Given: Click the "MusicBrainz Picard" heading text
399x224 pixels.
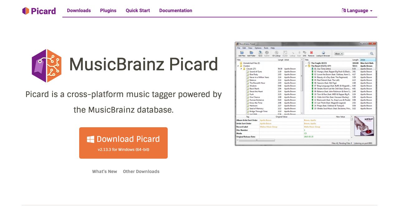Looking at the screenshot, I should (143, 65).
